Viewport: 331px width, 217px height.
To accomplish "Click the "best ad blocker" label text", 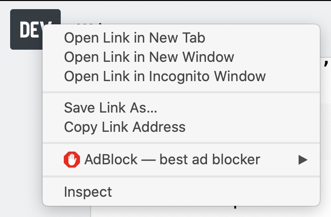I will (210, 160).
